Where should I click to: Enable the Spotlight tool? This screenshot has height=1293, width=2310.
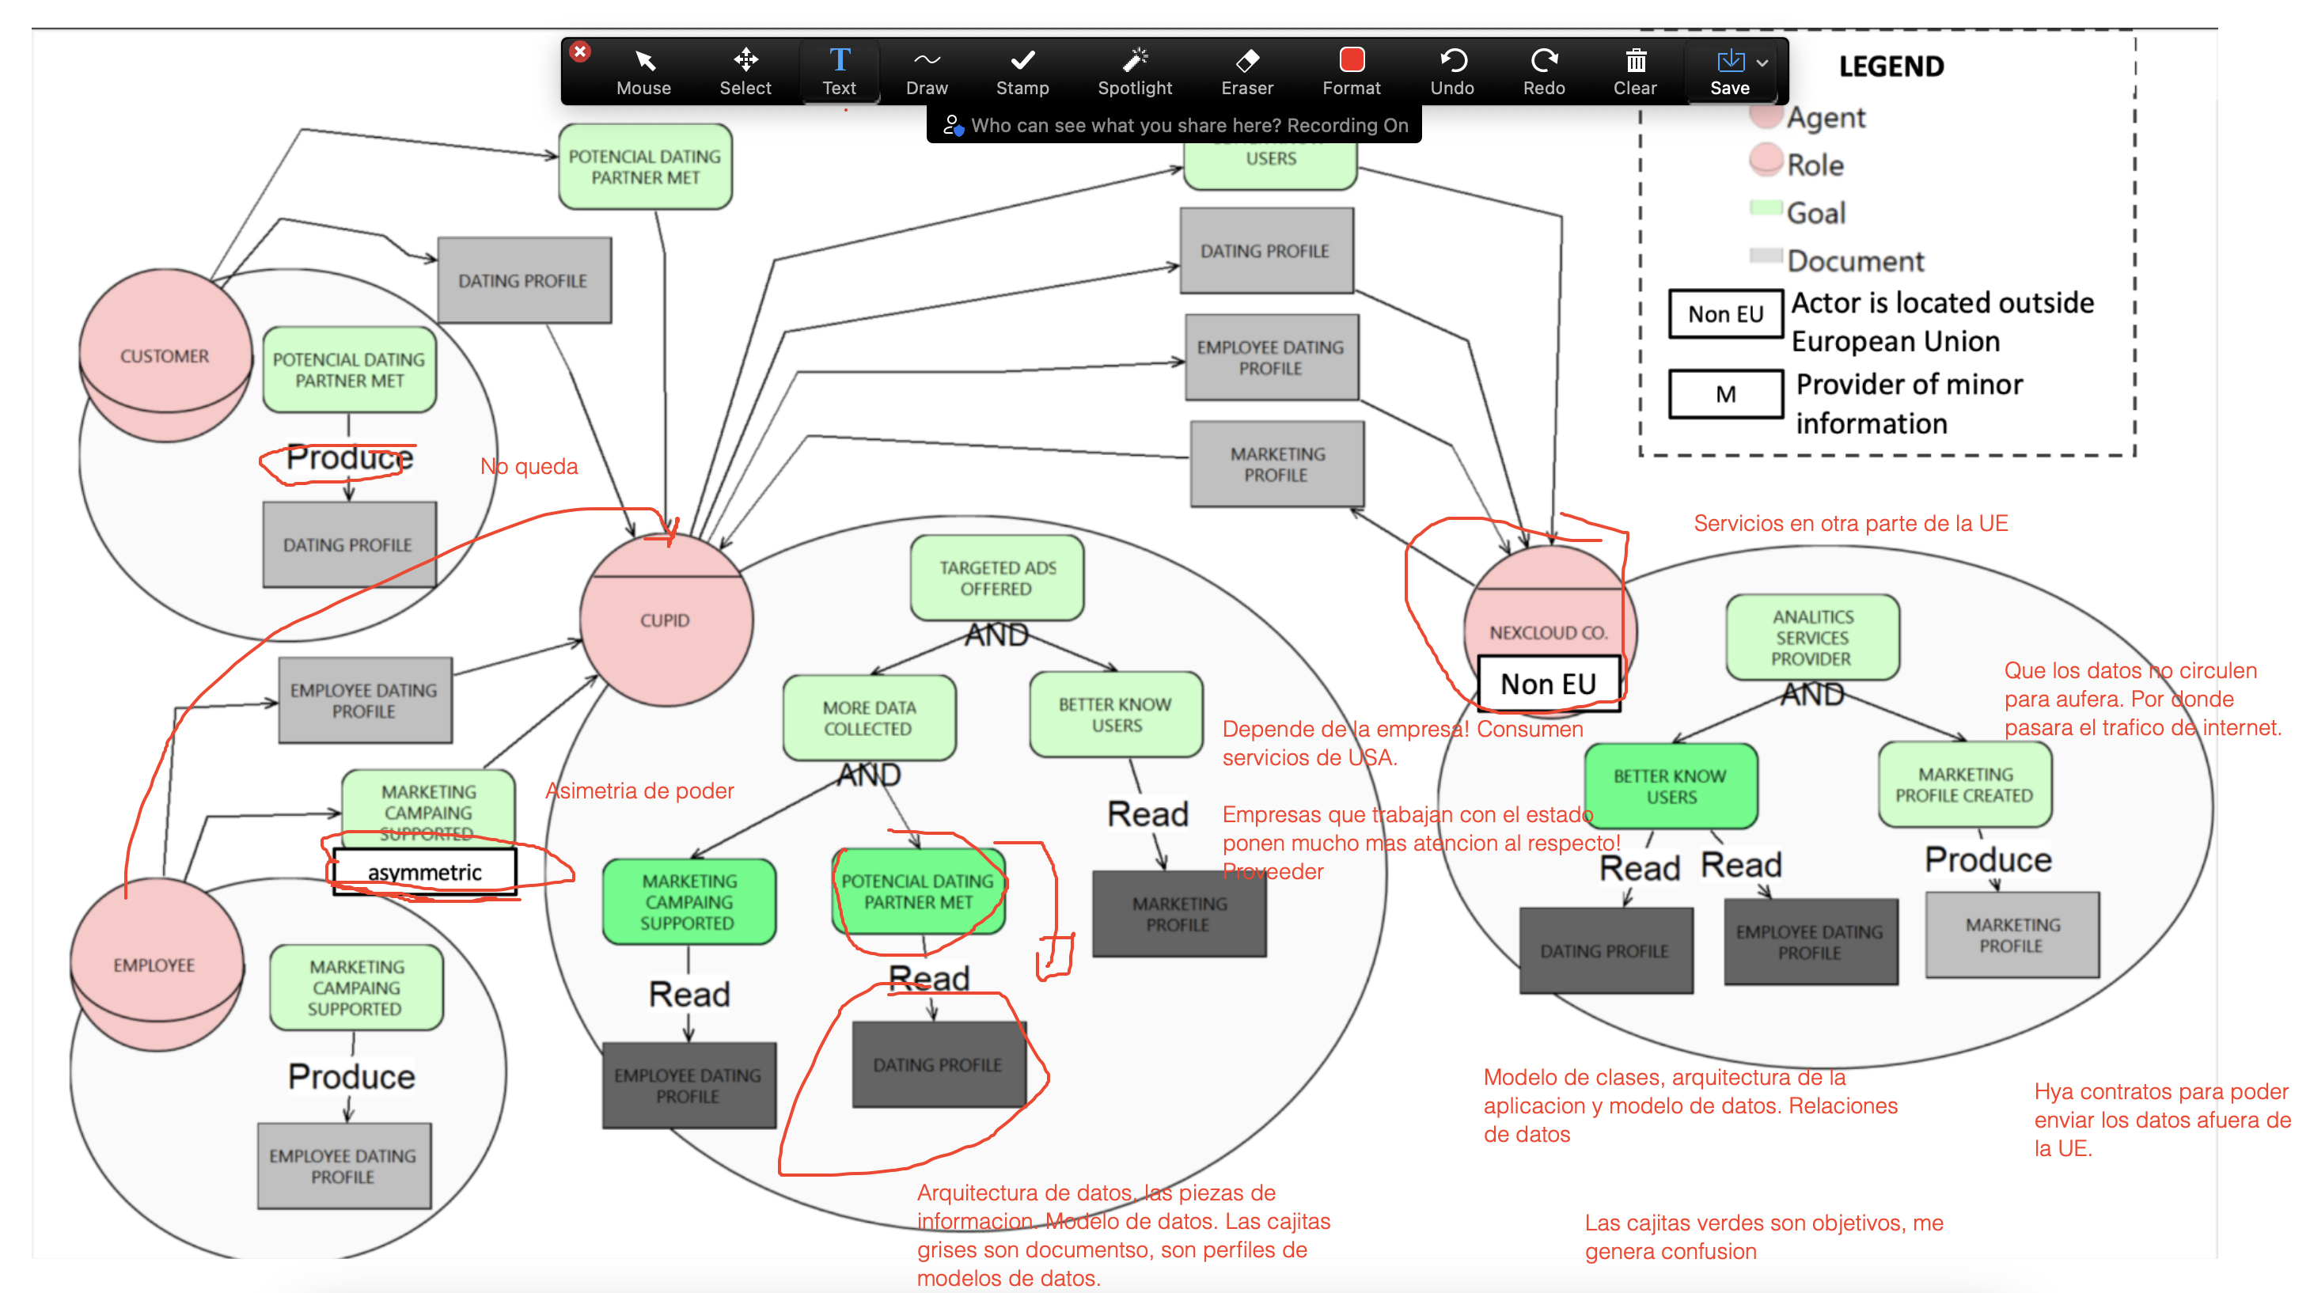click(x=1134, y=72)
